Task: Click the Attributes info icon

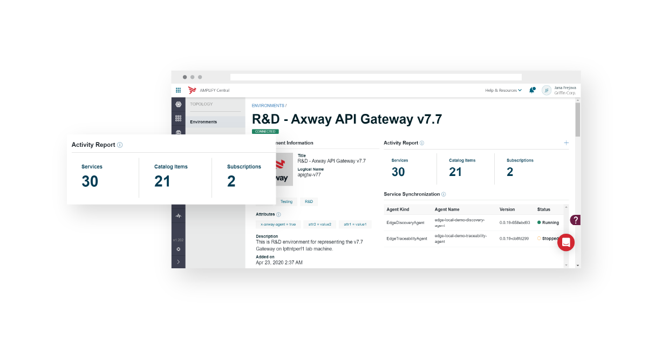Action: [278, 214]
